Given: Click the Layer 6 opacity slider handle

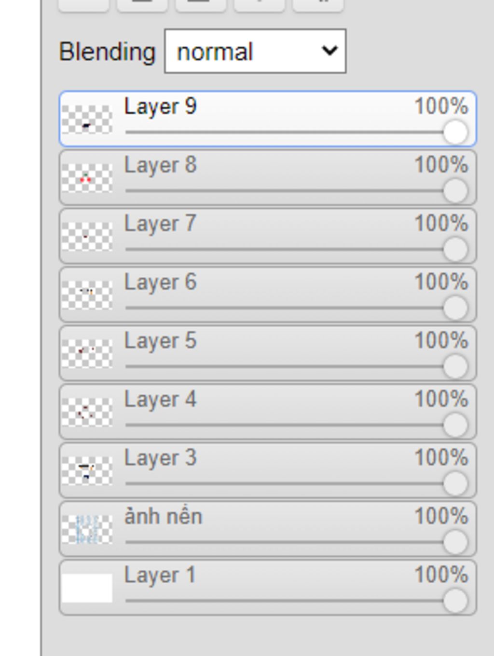Looking at the screenshot, I should coord(455,308).
